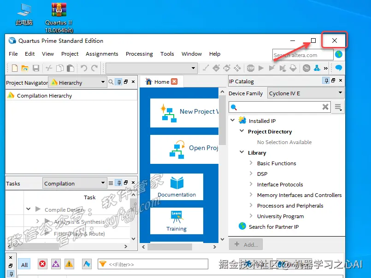
Task: Collapse the Installed IP tree node
Action: click(233, 120)
